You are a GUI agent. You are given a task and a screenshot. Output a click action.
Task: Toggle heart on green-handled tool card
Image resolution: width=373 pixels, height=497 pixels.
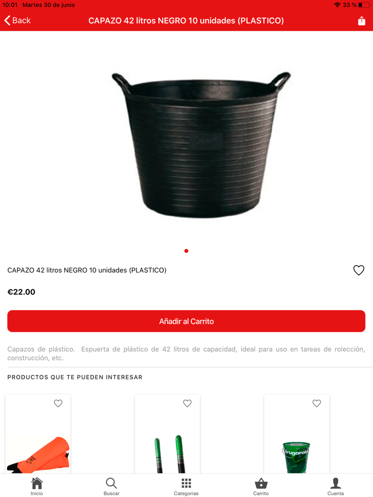(x=187, y=403)
